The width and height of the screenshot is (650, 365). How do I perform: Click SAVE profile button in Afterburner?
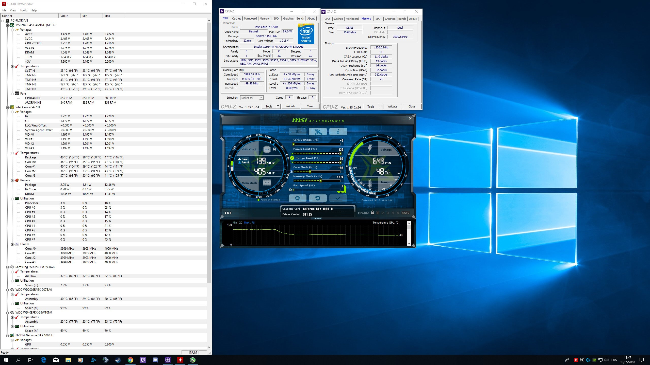click(x=406, y=213)
